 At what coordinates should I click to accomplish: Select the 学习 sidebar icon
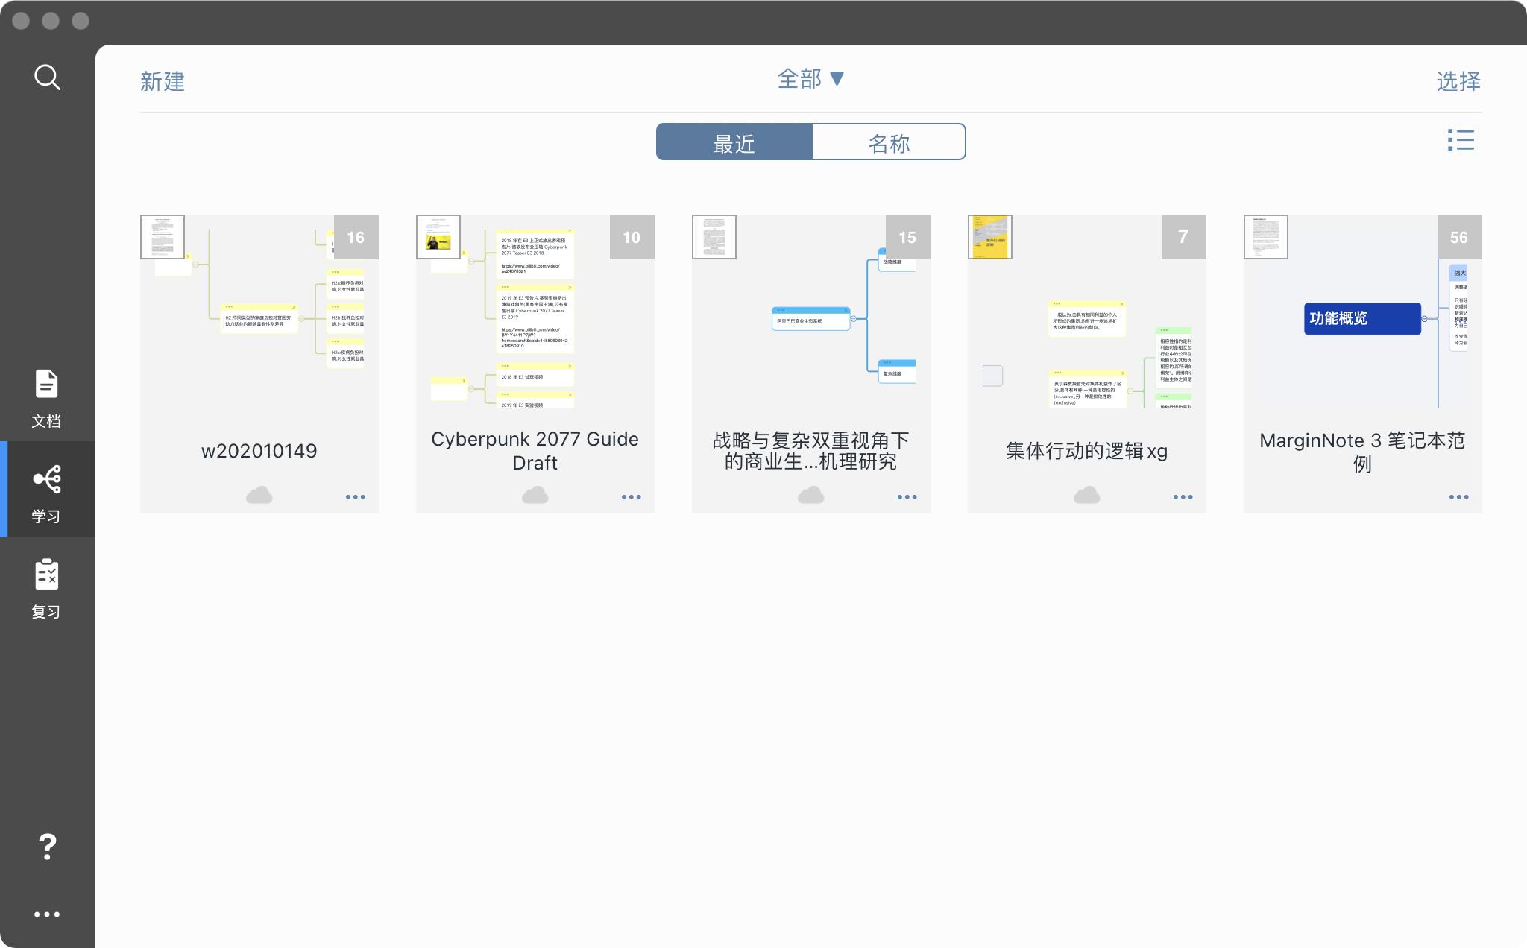coord(47,488)
